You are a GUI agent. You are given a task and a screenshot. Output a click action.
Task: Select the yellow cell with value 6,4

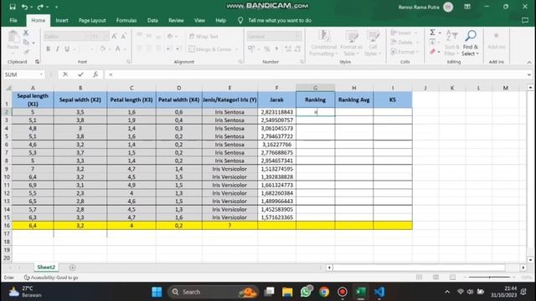coord(33,226)
